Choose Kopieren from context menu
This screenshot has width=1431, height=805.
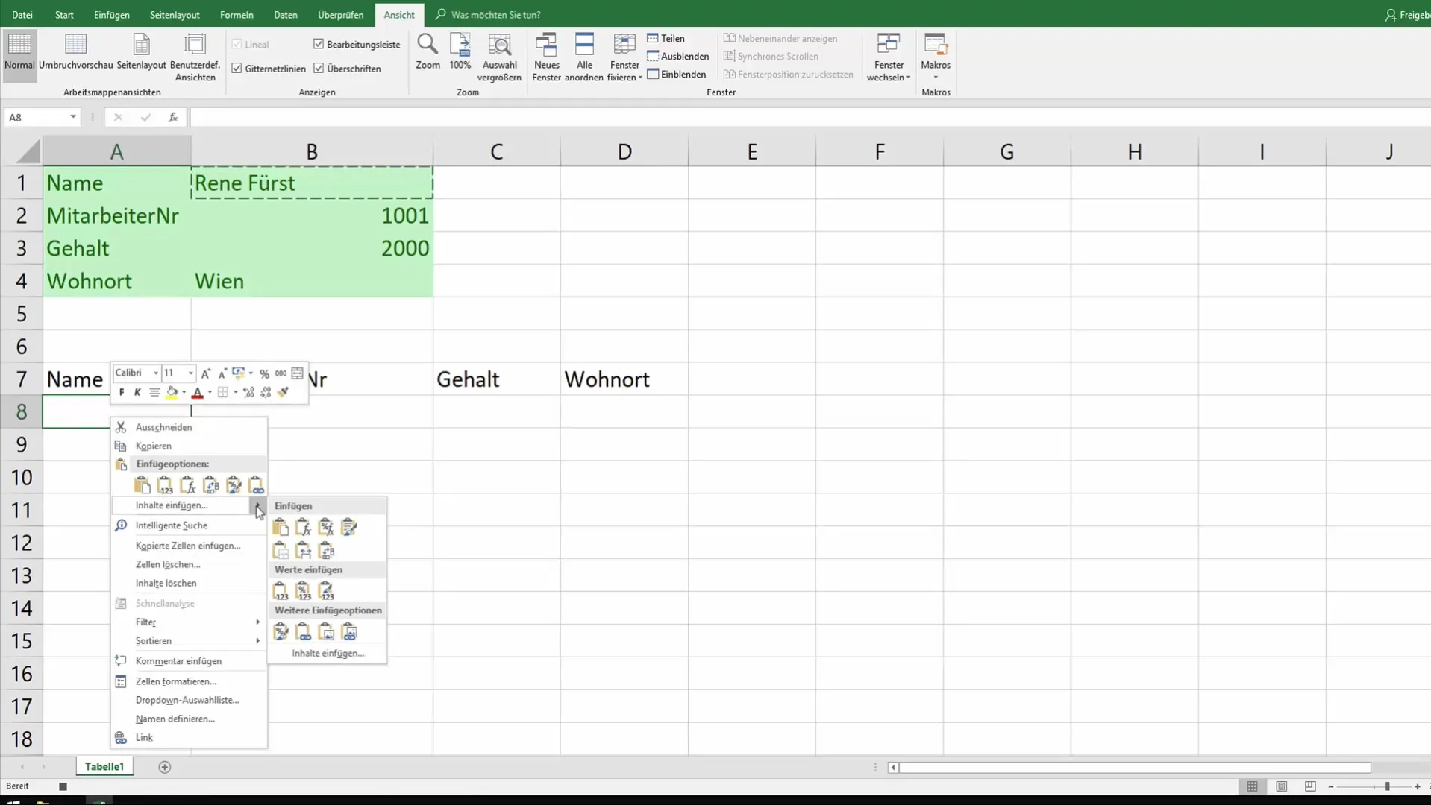189,446
